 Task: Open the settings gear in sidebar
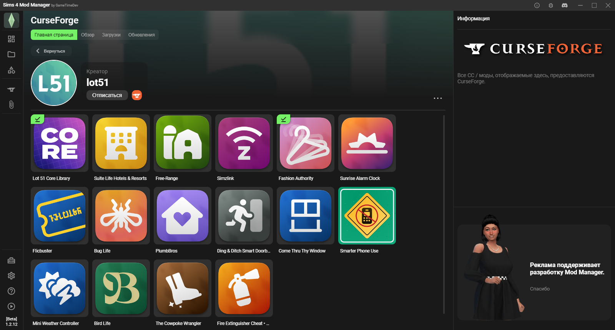[x=12, y=276]
